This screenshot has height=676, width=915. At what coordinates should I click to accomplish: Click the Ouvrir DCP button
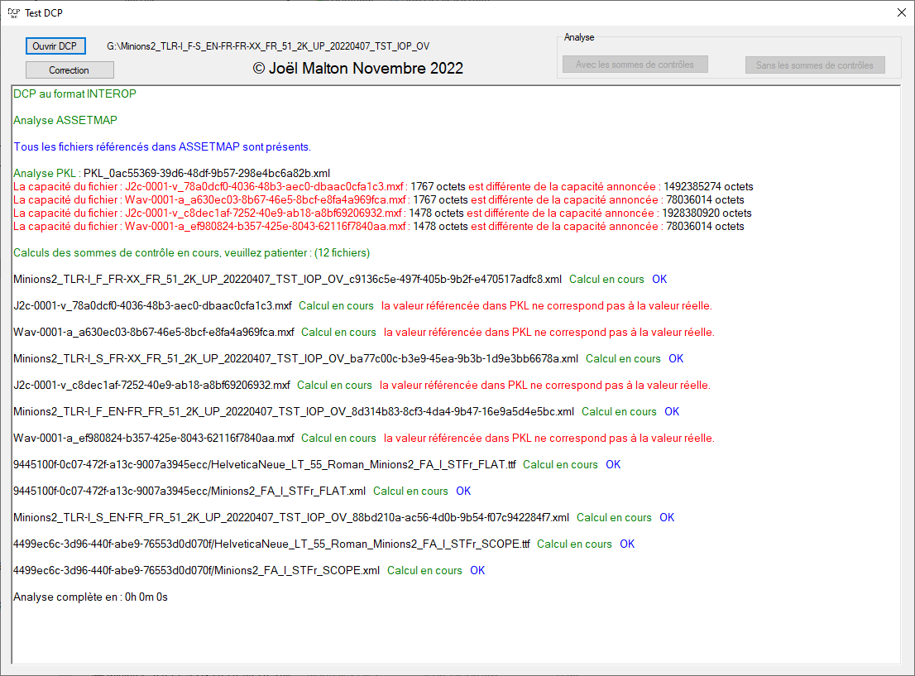(55, 46)
